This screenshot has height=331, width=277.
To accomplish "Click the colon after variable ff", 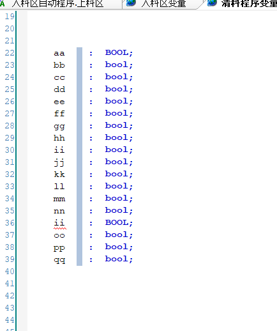I will click(91, 114).
